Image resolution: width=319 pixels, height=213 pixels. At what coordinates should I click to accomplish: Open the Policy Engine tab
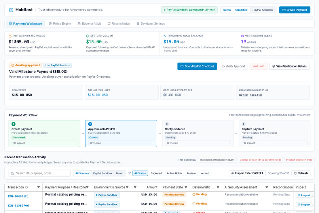pyautogui.click(x=60, y=24)
